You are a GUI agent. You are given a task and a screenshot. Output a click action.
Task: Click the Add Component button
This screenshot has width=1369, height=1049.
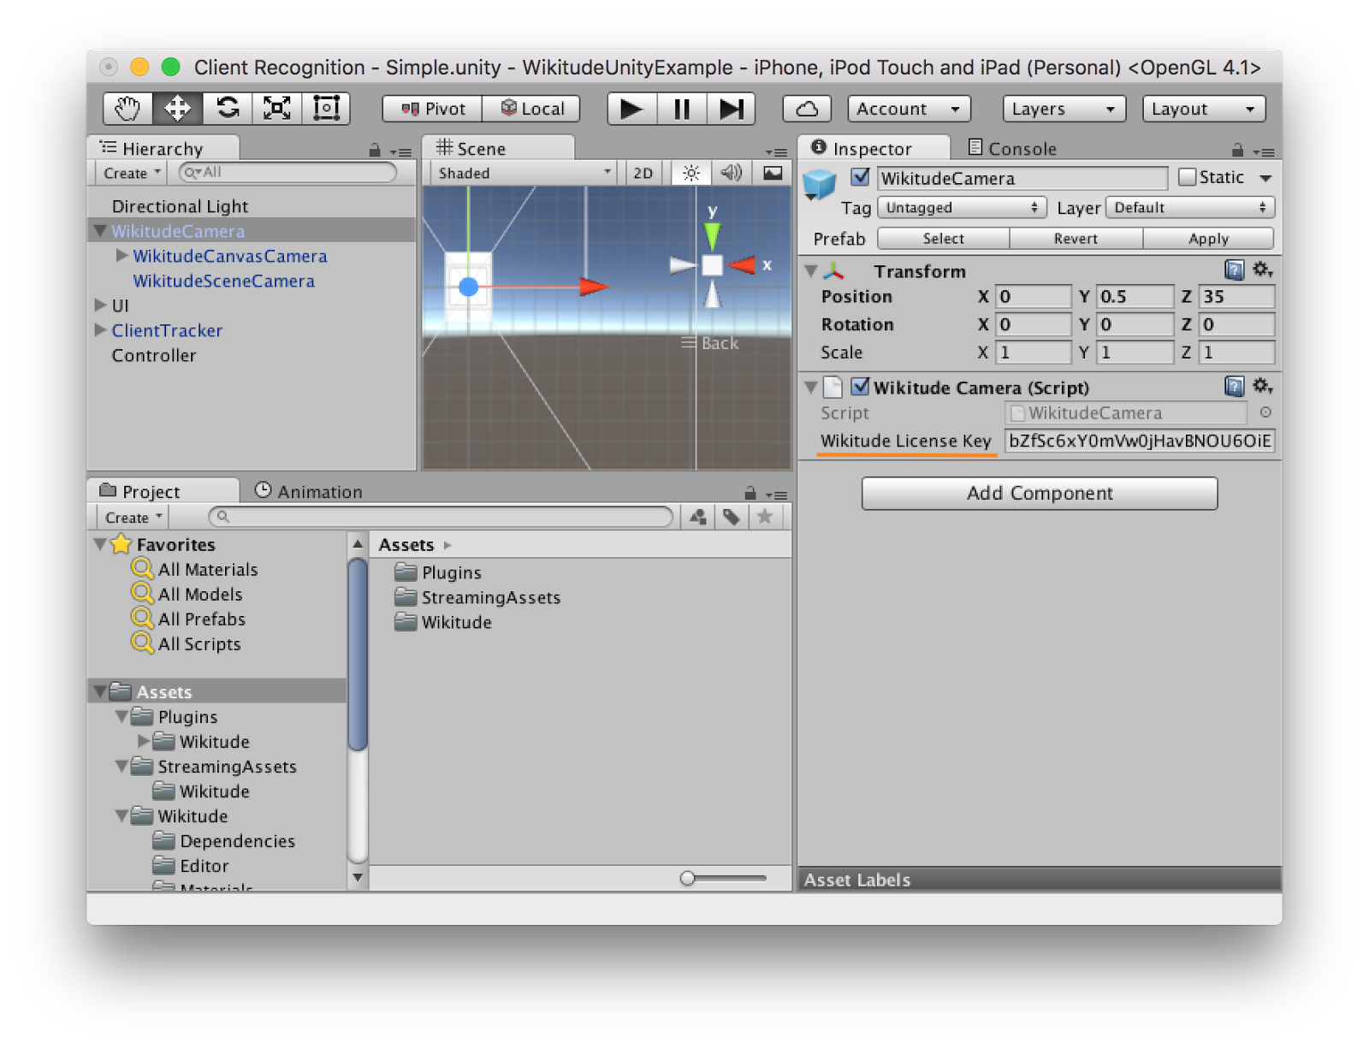coord(1040,493)
